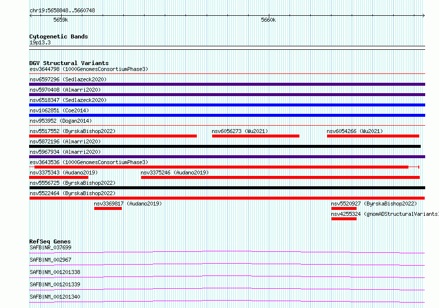Click the 5660k ruler tick label

pyautogui.click(x=268, y=20)
